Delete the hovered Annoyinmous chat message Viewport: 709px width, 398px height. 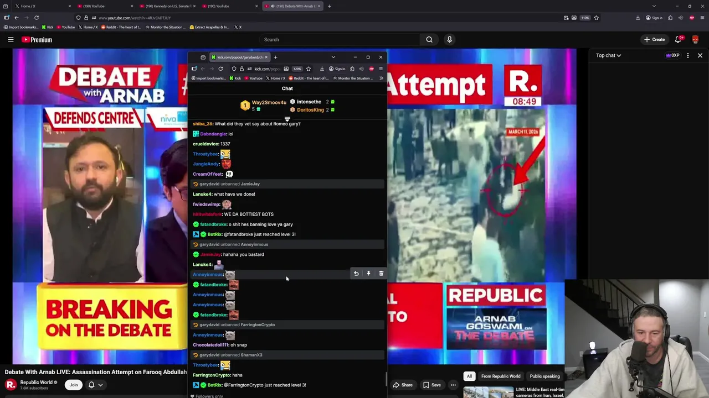[381, 274]
